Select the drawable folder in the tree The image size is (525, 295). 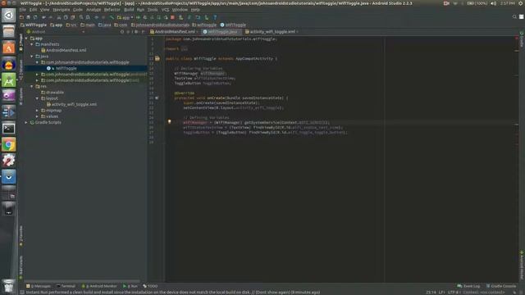click(52, 93)
